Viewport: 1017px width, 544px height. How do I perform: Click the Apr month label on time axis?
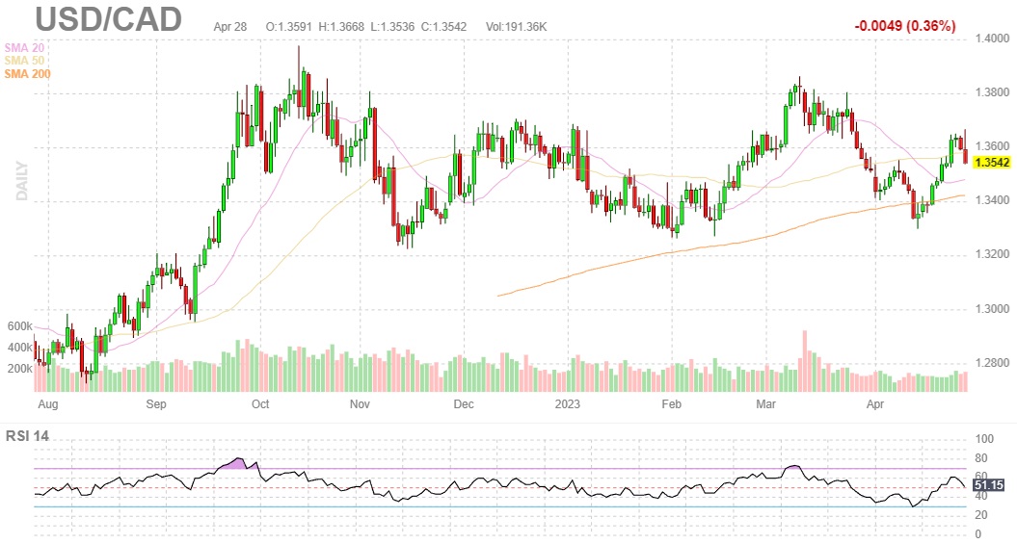tap(875, 404)
